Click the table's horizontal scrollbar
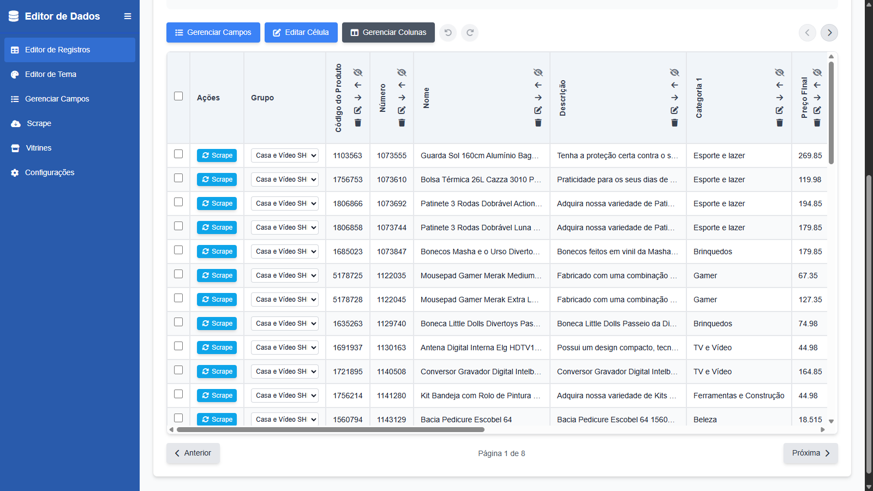 330,430
